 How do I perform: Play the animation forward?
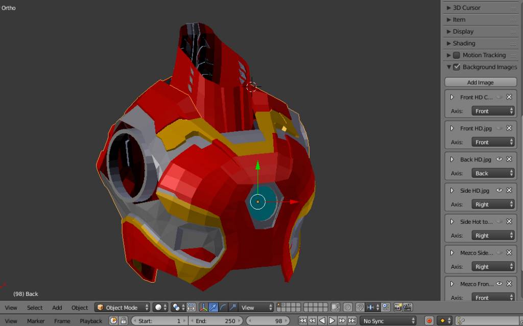pyautogui.click(x=332, y=321)
